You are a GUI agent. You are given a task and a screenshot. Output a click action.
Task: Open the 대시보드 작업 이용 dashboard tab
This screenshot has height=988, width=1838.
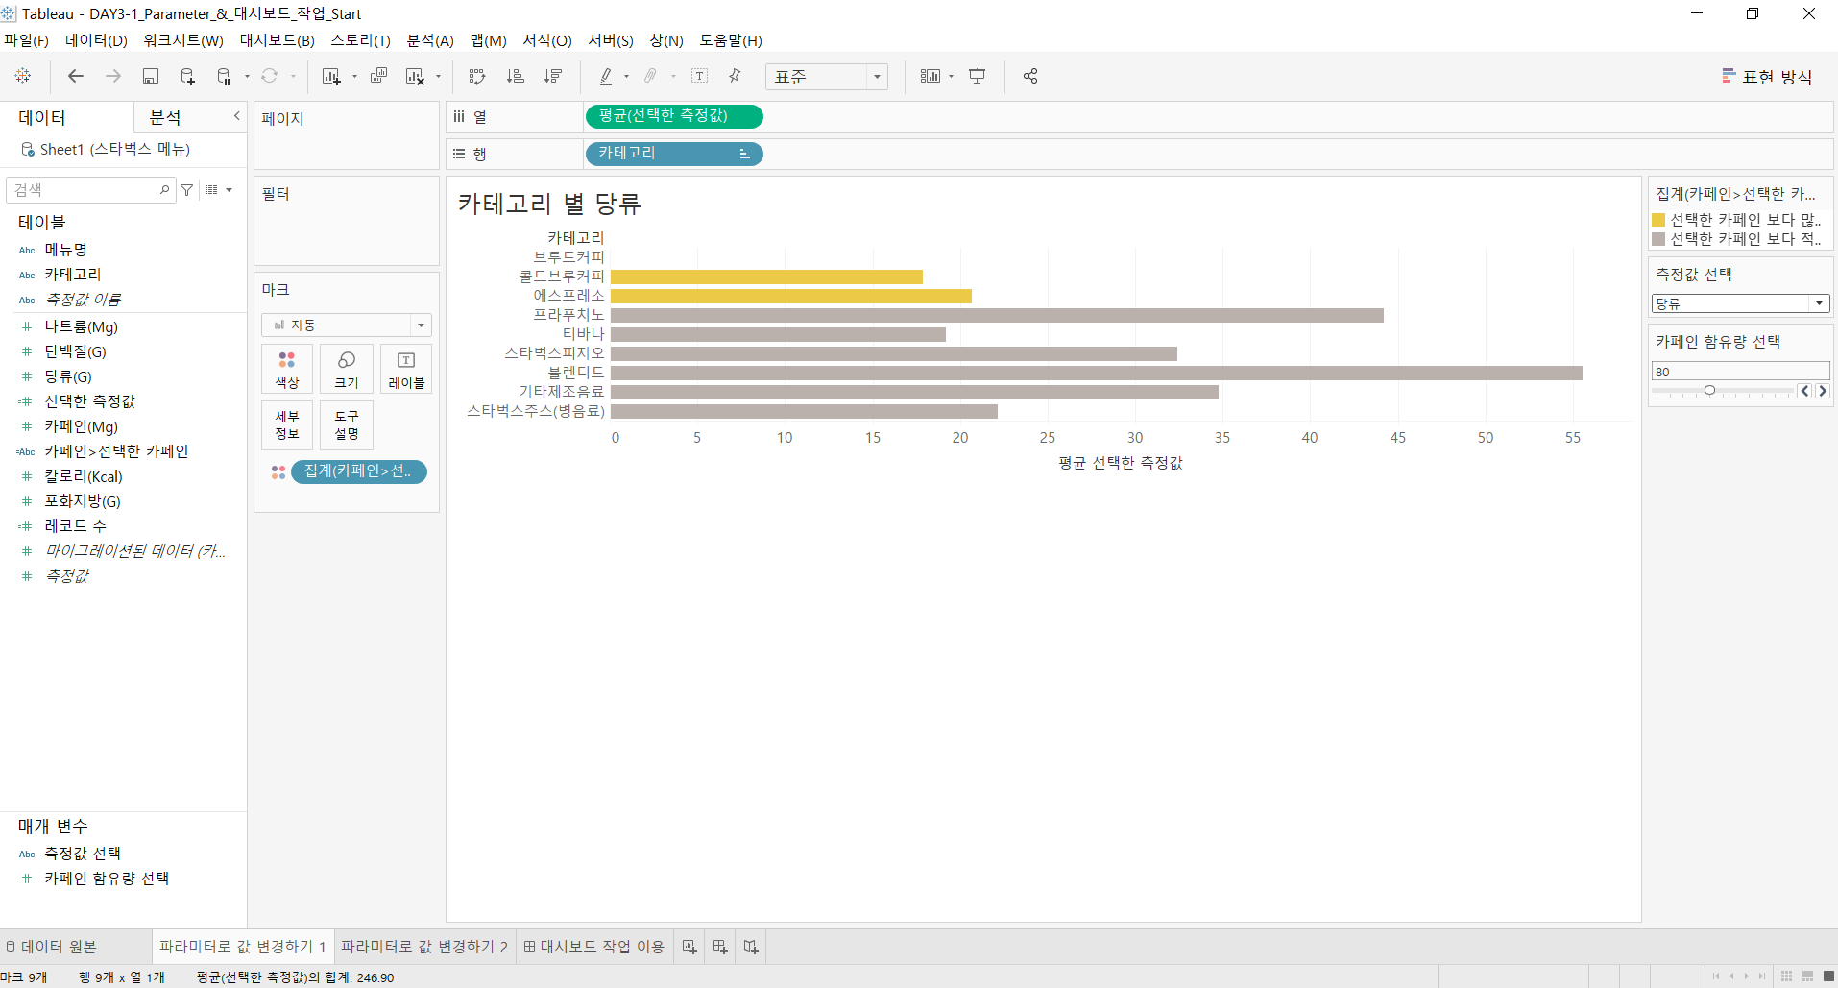pos(594,947)
